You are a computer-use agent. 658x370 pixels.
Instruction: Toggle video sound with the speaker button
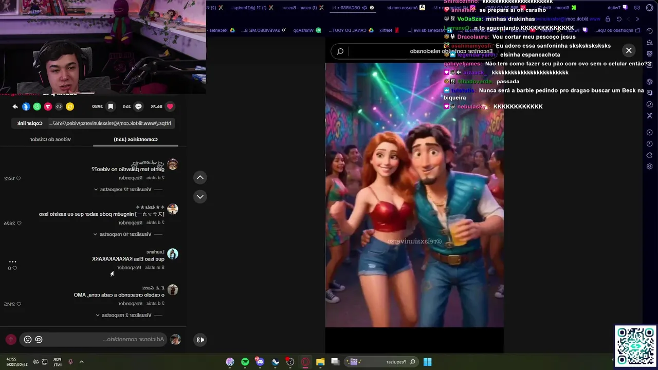[x=200, y=339]
